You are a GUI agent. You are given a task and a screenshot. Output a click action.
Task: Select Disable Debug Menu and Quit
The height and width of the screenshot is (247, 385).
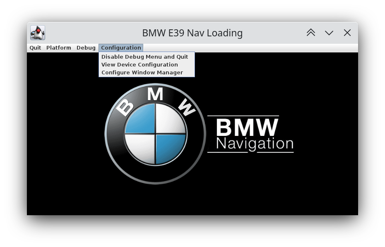click(147, 57)
